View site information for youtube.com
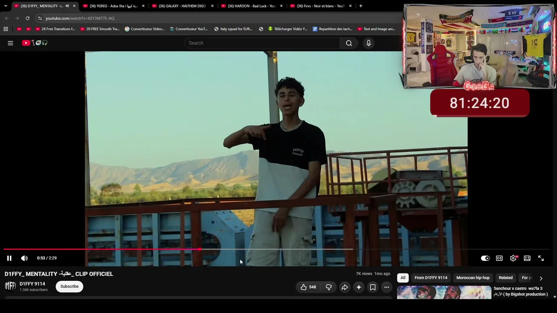Screen dimensions: 557x313 (40, 18)
